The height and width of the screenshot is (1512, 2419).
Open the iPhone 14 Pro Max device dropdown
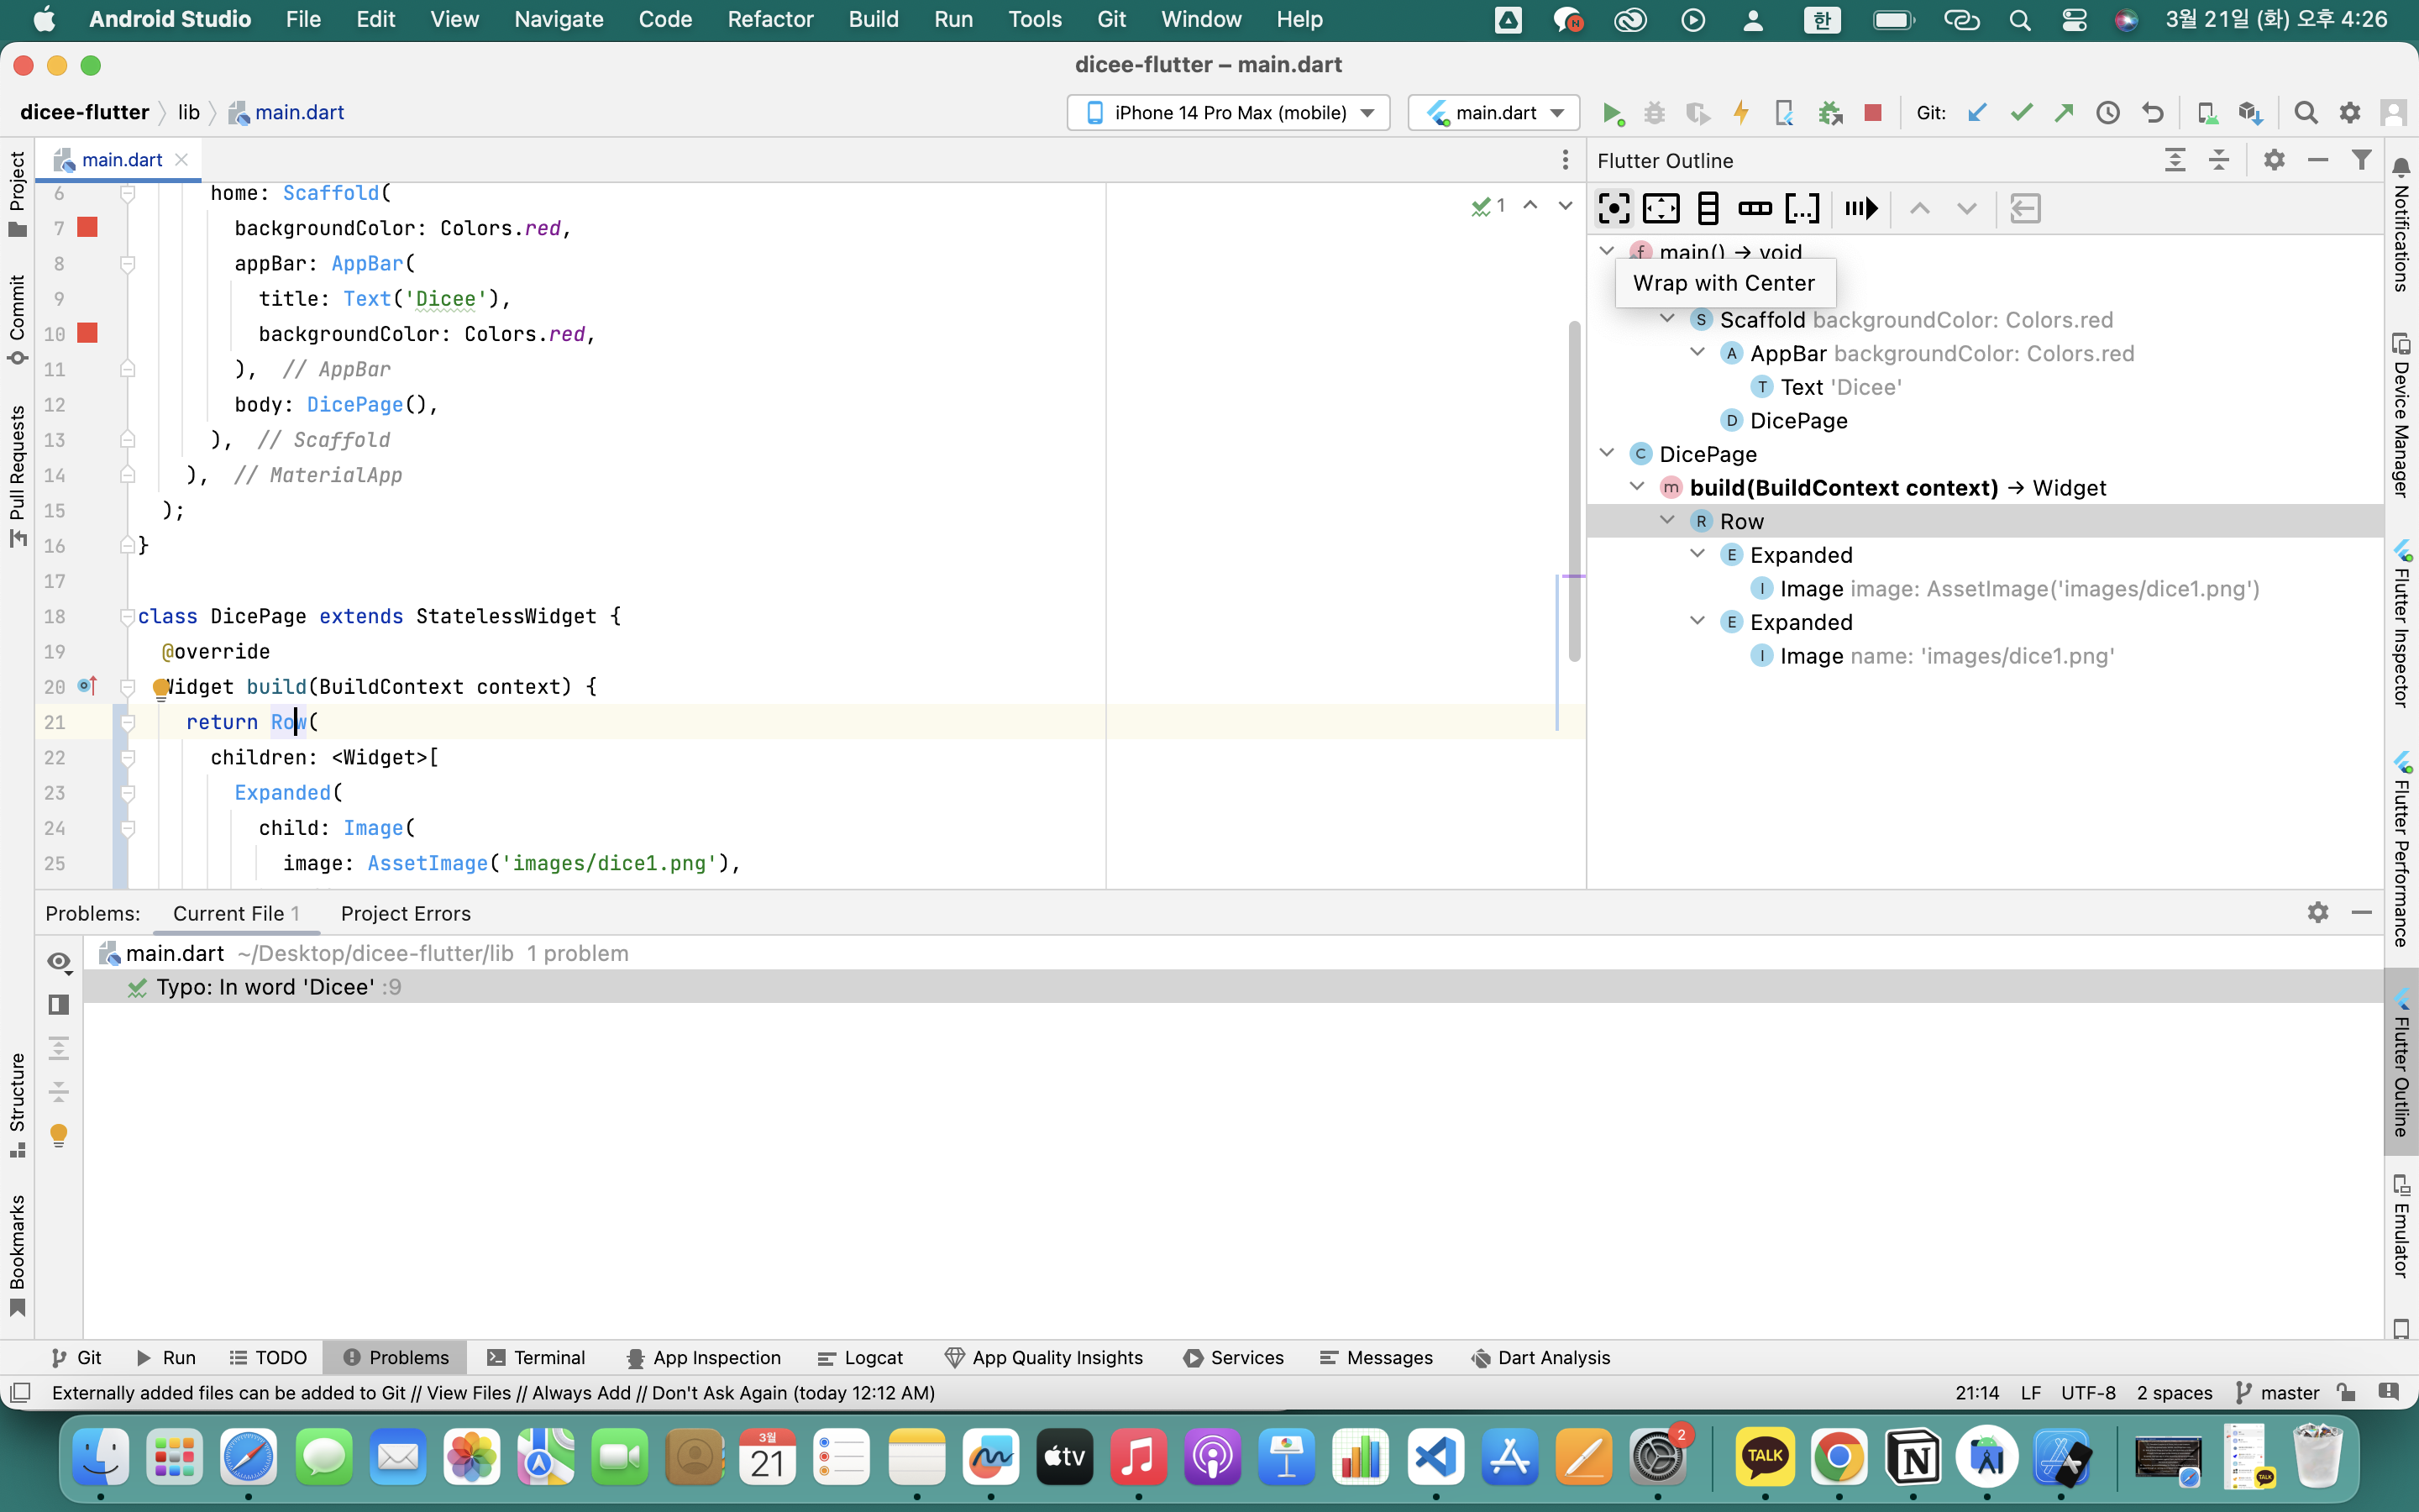click(x=1227, y=112)
